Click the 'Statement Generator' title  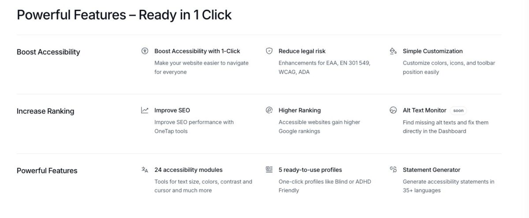(x=431, y=170)
